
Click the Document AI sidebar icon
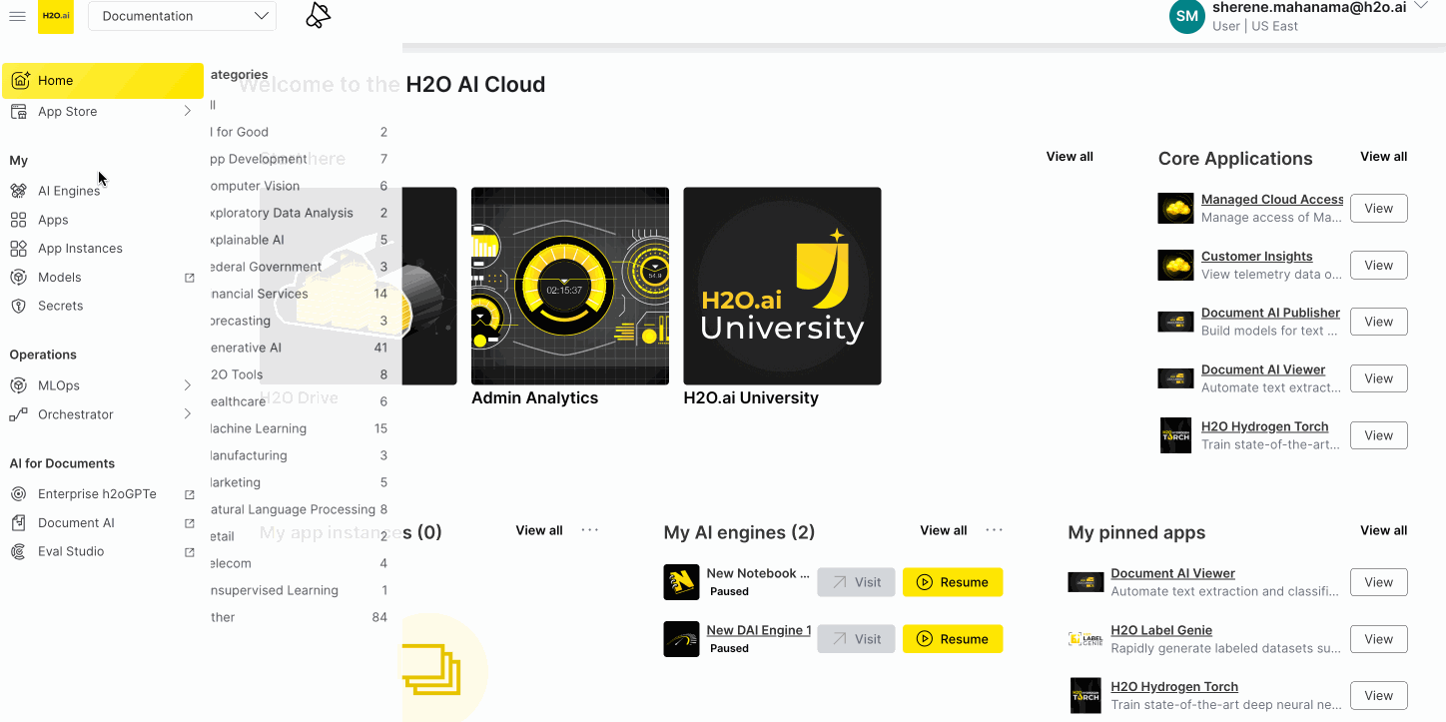(x=19, y=522)
